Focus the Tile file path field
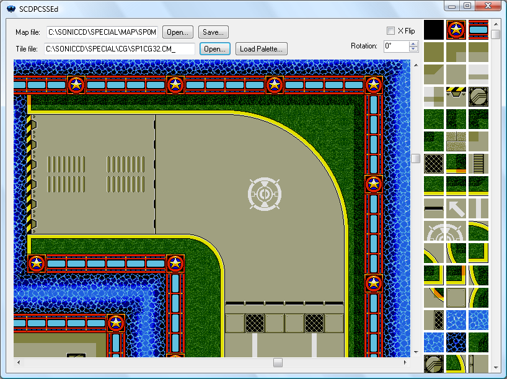507x379 pixels. (x=120, y=49)
